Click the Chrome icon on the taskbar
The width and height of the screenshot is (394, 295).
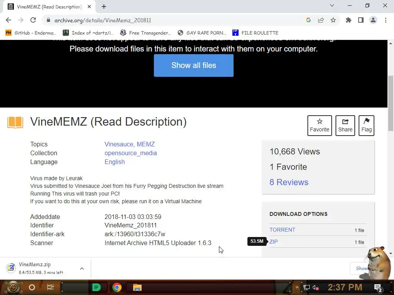(117, 287)
